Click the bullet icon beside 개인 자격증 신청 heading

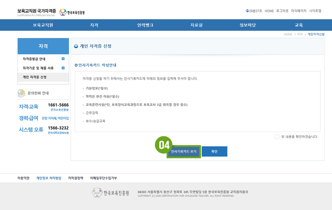[x=76, y=46]
